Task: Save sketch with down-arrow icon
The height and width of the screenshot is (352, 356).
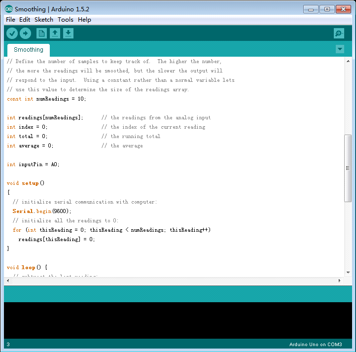Action: pos(69,33)
